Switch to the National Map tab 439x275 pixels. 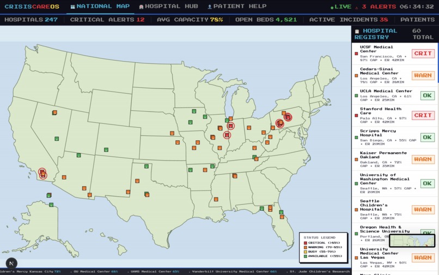coord(100,7)
